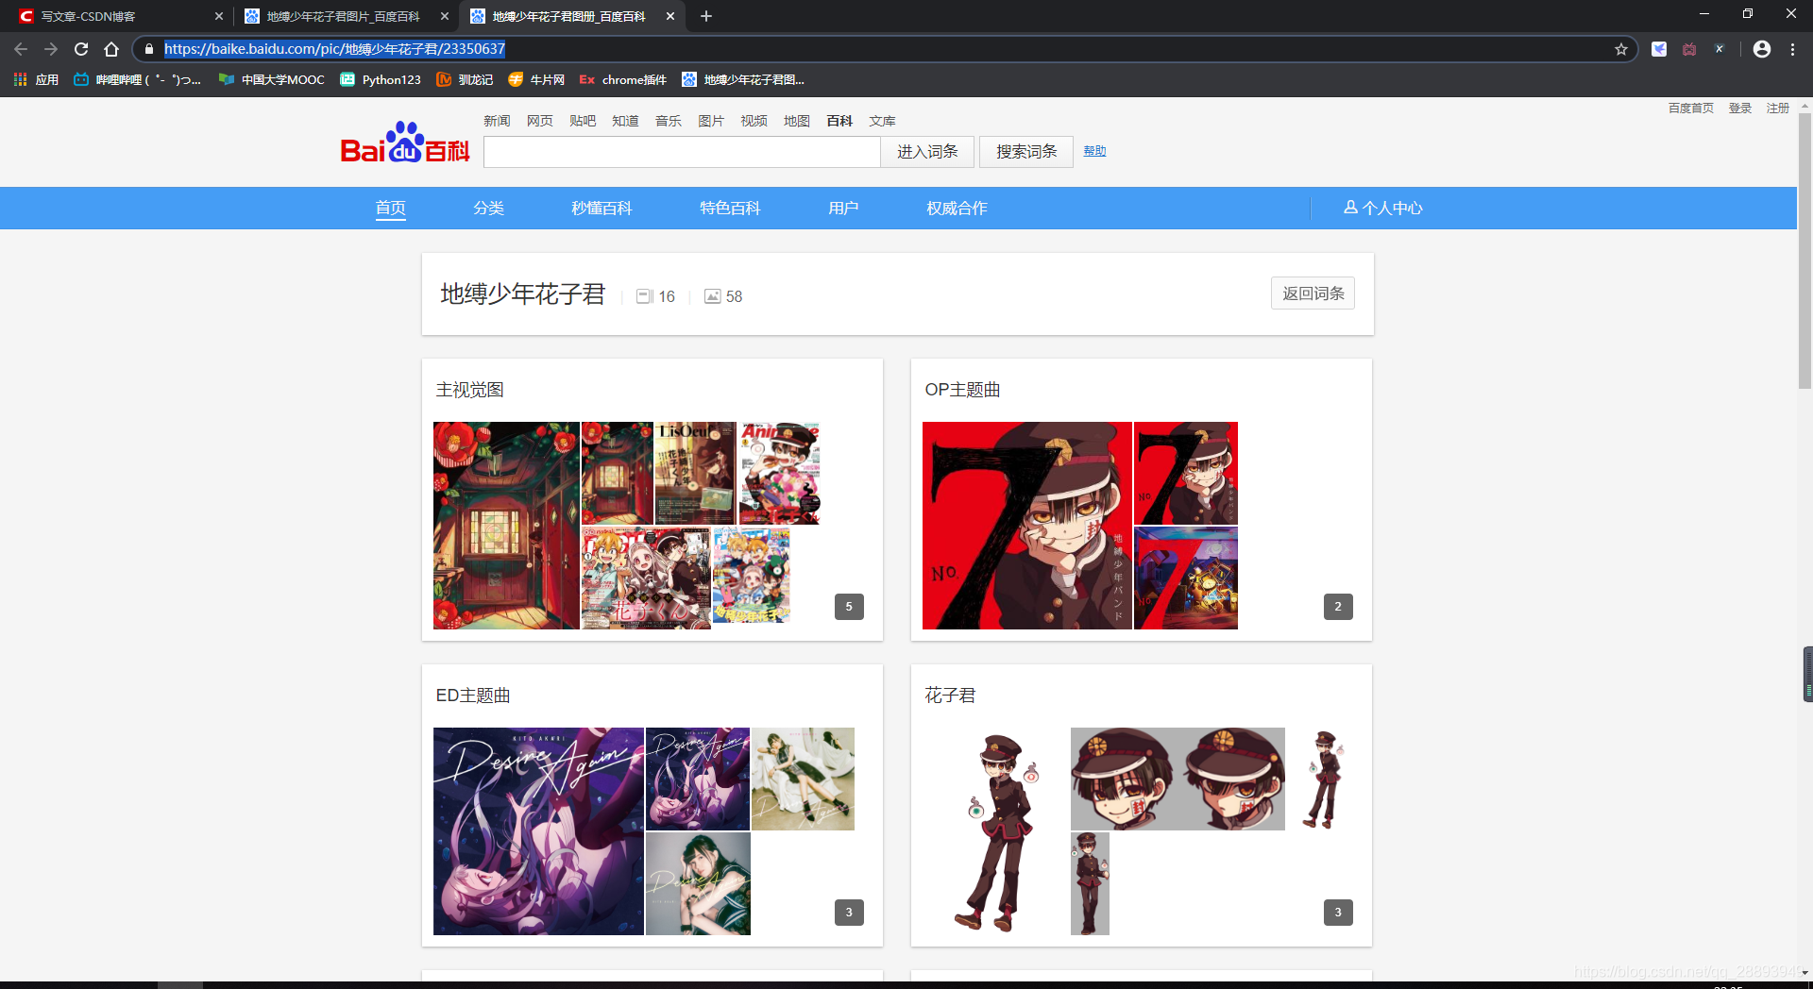
Task: Click the 注册 link
Action: point(1778,109)
